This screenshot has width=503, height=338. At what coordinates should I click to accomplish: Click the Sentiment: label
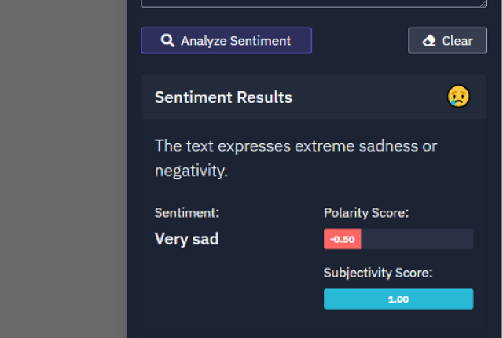(187, 213)
